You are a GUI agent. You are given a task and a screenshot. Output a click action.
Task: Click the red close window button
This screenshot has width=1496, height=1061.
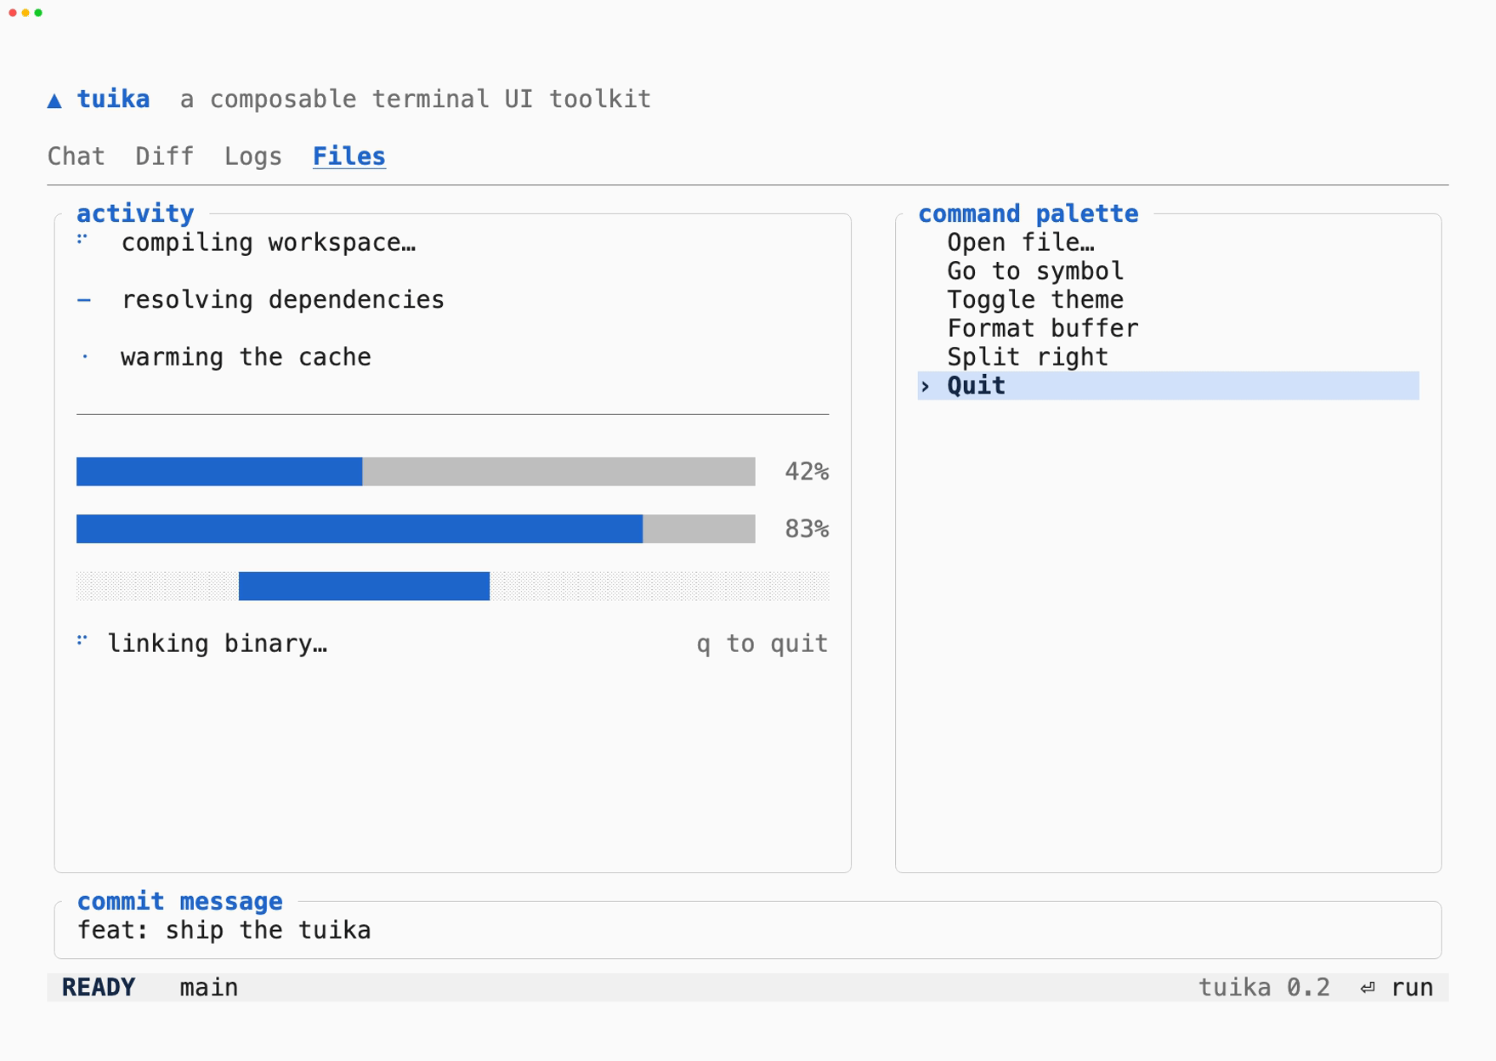tap(13, 13)
